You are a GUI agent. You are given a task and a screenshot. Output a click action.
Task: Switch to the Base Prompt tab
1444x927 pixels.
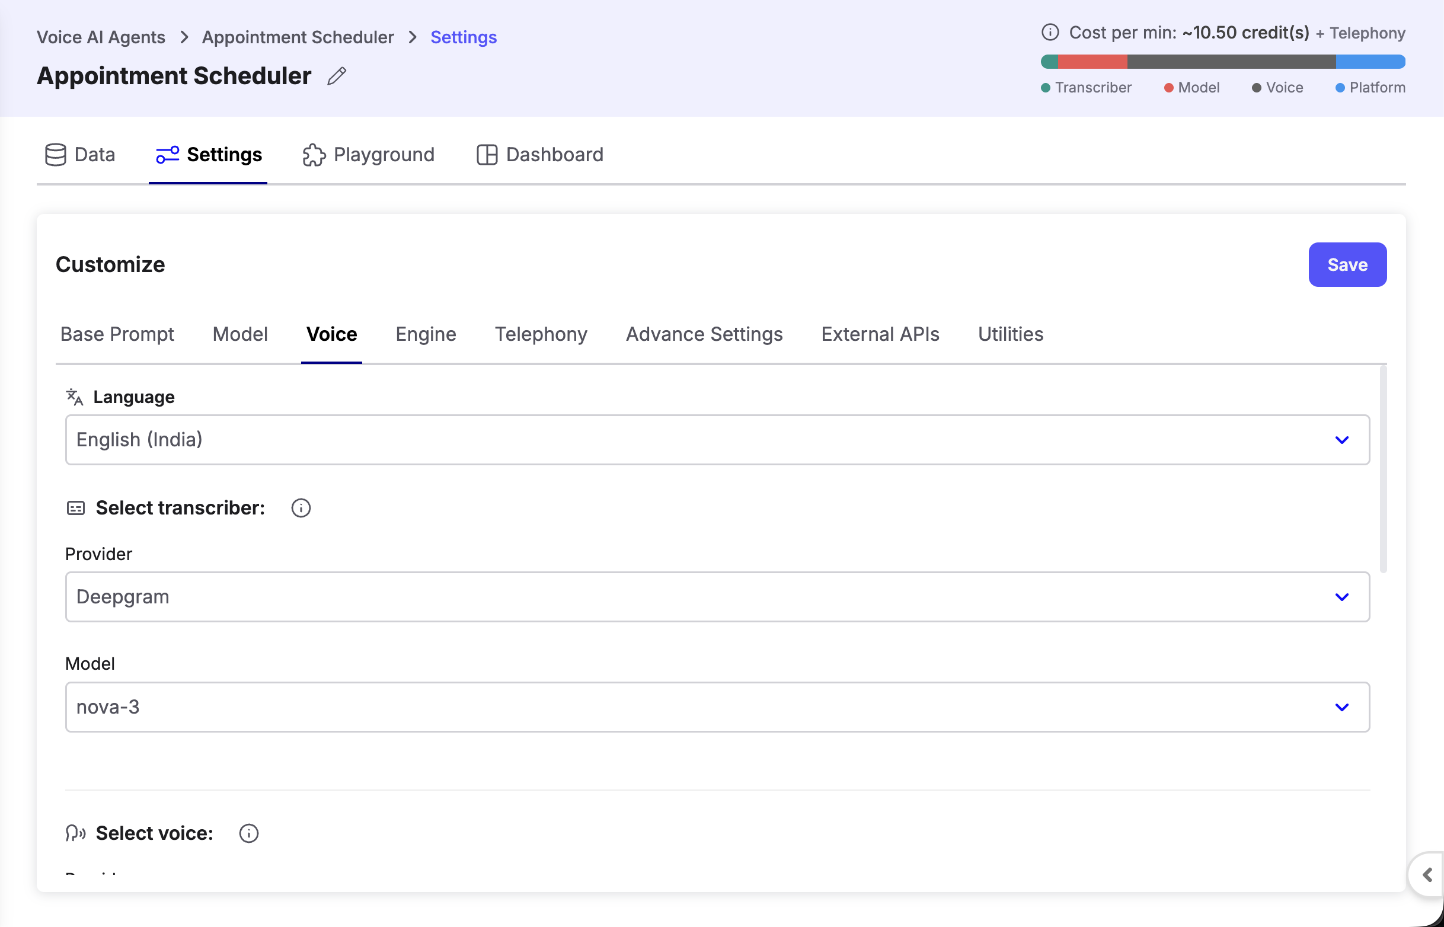(117, 334)
